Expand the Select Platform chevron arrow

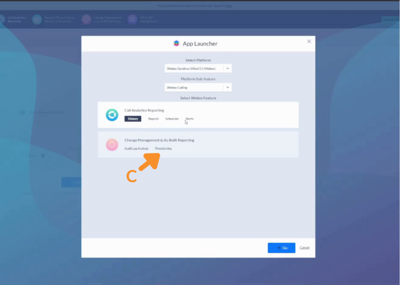[x=227, y=68]
